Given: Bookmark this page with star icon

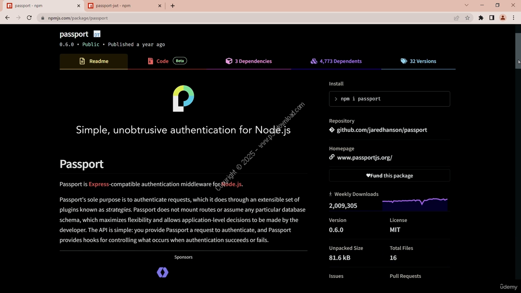Looking at the screenshot, I should tap(467, 18).
